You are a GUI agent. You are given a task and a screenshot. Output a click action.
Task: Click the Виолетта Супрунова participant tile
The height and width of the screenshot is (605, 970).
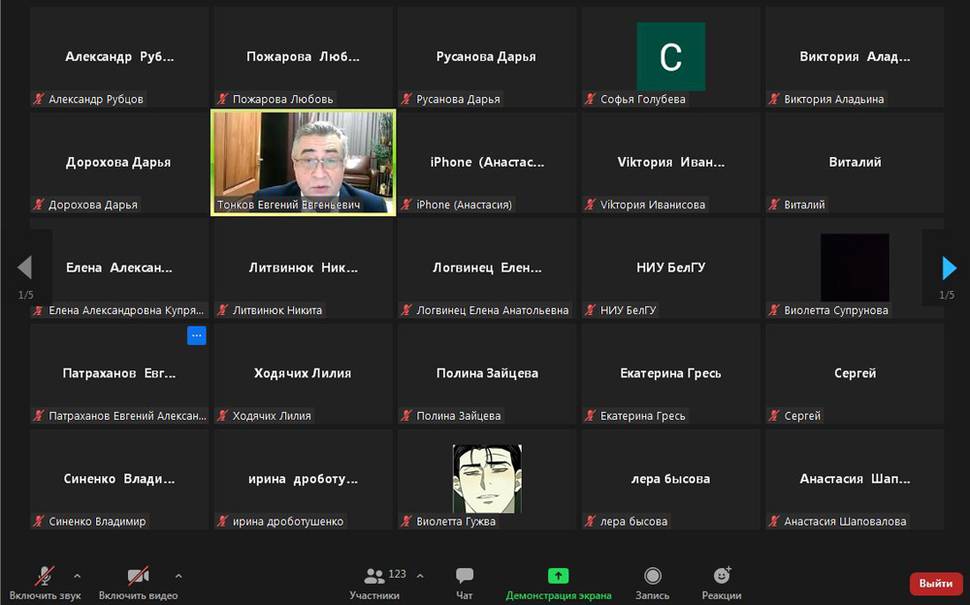coord(854,268)
